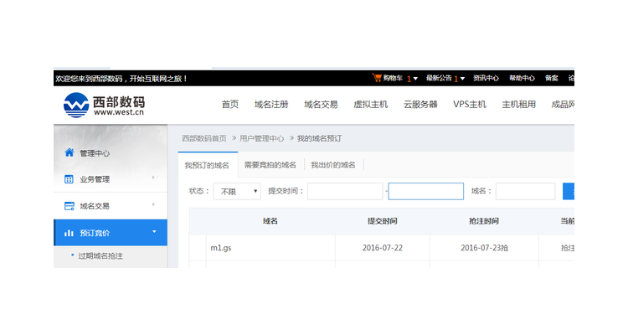Viewport: 628px width, 335px height.
Task: Click the home icon beside 管理中心
Action: click(x=69, y=152)
